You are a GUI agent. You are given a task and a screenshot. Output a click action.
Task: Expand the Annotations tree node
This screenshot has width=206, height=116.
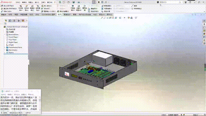[5, 34]
